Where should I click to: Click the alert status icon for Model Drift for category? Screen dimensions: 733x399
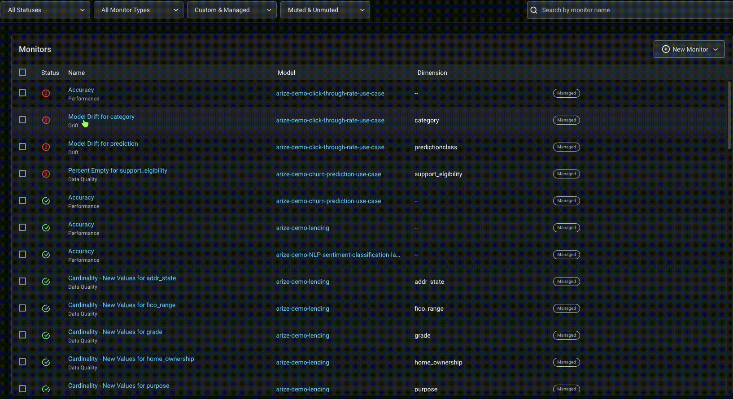[x=46, y=120]
